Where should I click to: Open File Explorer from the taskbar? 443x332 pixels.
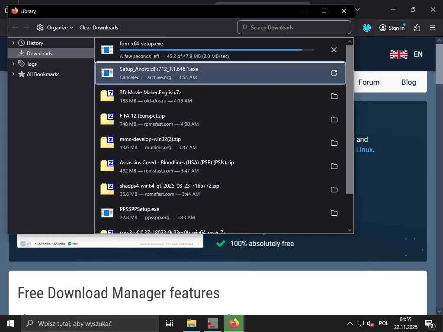coord(192,323)
